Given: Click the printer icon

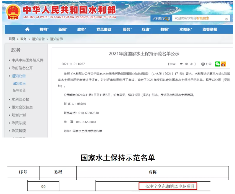Looking at the screenshot, I should click(203, 64).
